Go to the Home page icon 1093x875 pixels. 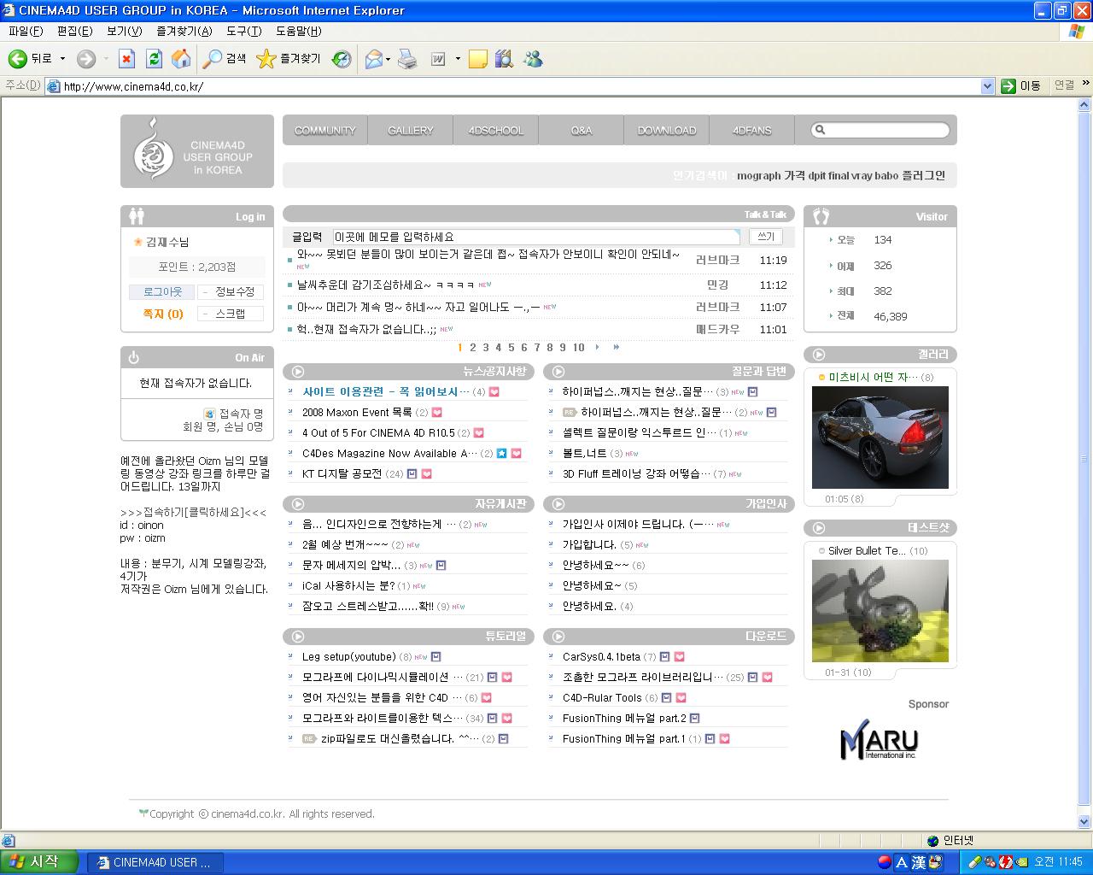pos(181,58)
